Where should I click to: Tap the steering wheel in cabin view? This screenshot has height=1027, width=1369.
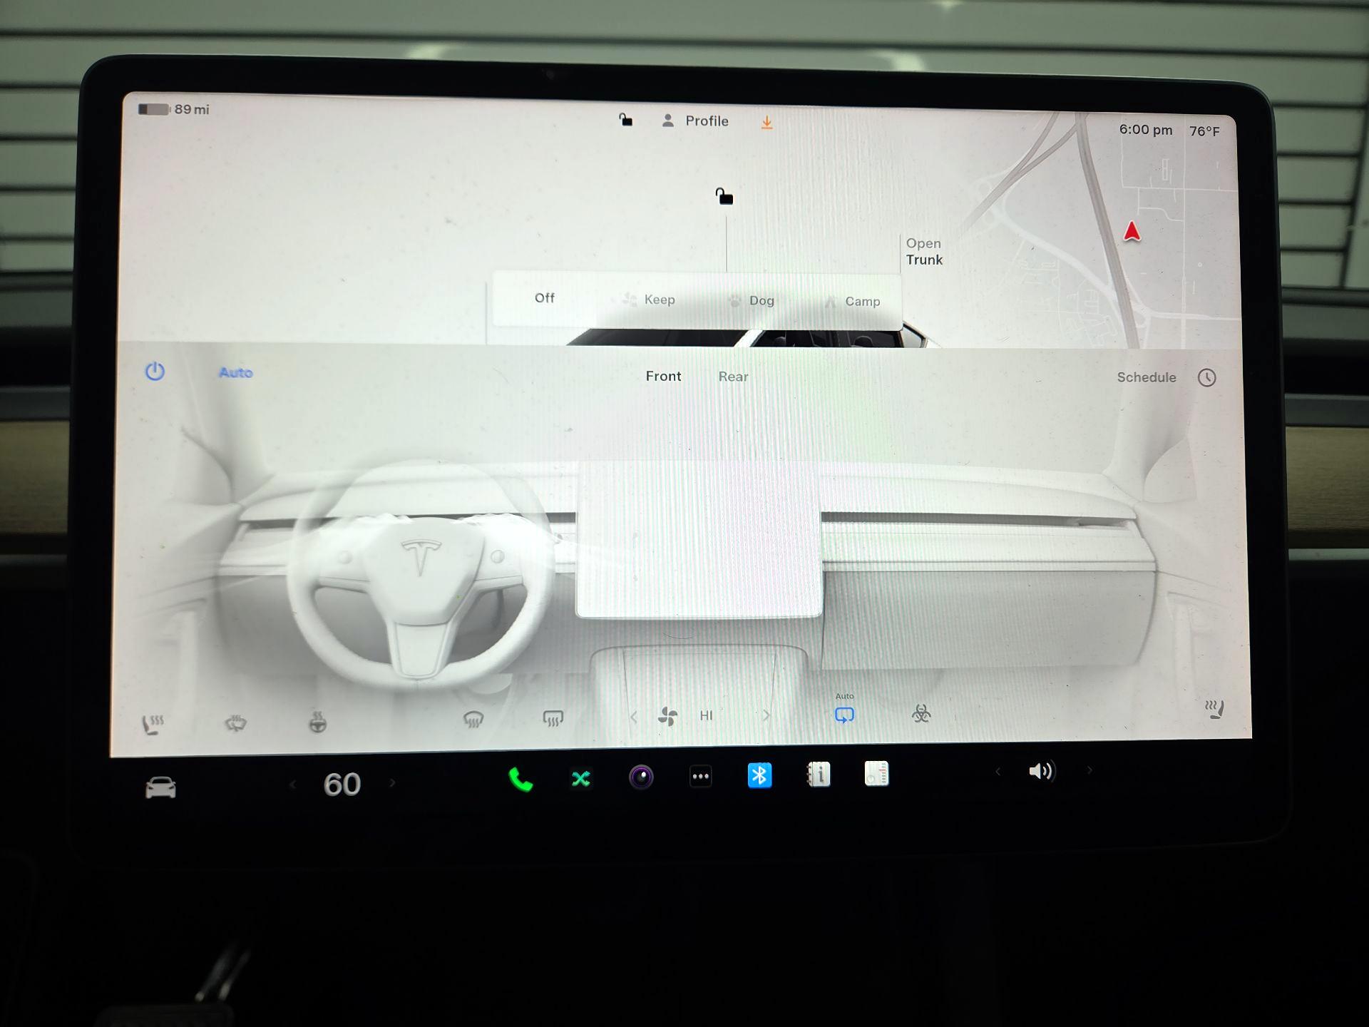[421, 574]
